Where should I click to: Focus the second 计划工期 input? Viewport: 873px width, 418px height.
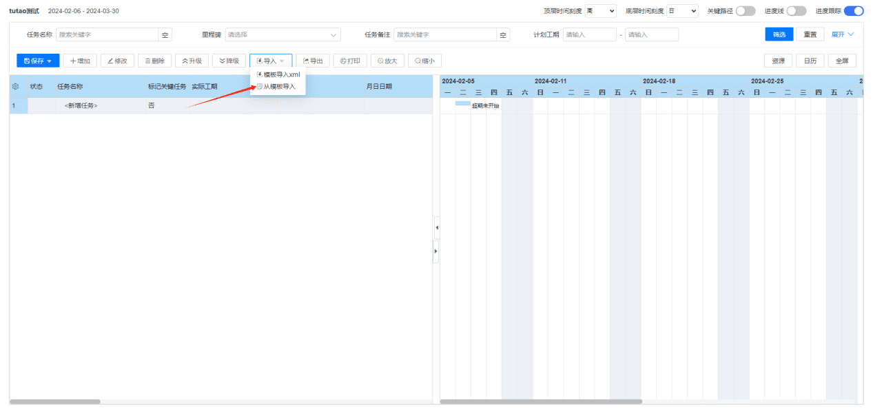click(x=652, y=34)
